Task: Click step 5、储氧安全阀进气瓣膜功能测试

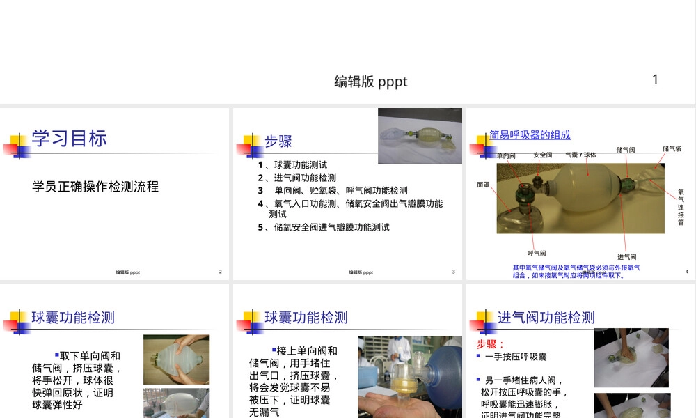Action: click(324, 227)
